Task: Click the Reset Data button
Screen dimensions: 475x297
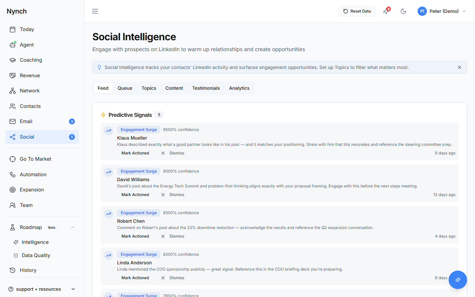Action: tap(357, 11)
